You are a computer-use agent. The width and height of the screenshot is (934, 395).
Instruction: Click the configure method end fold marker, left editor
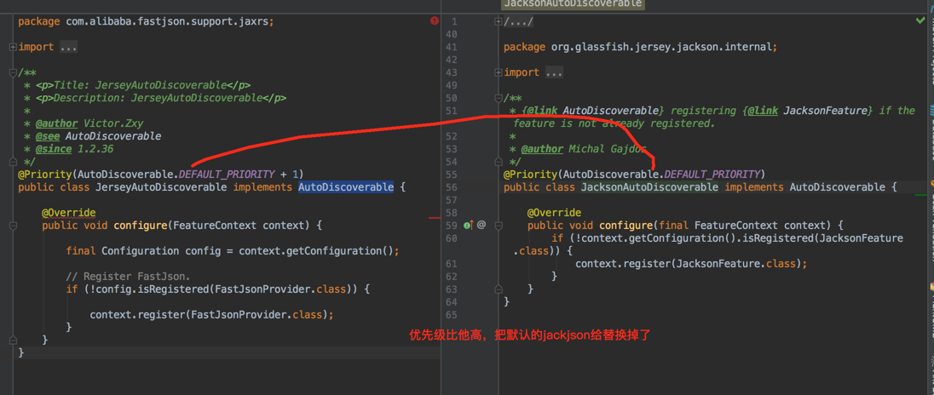[x=13, y=340]
